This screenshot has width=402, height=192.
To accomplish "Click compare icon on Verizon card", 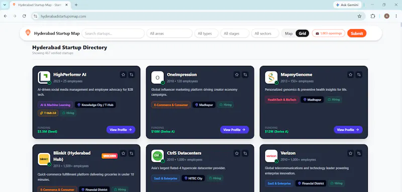I will point(359,153).
